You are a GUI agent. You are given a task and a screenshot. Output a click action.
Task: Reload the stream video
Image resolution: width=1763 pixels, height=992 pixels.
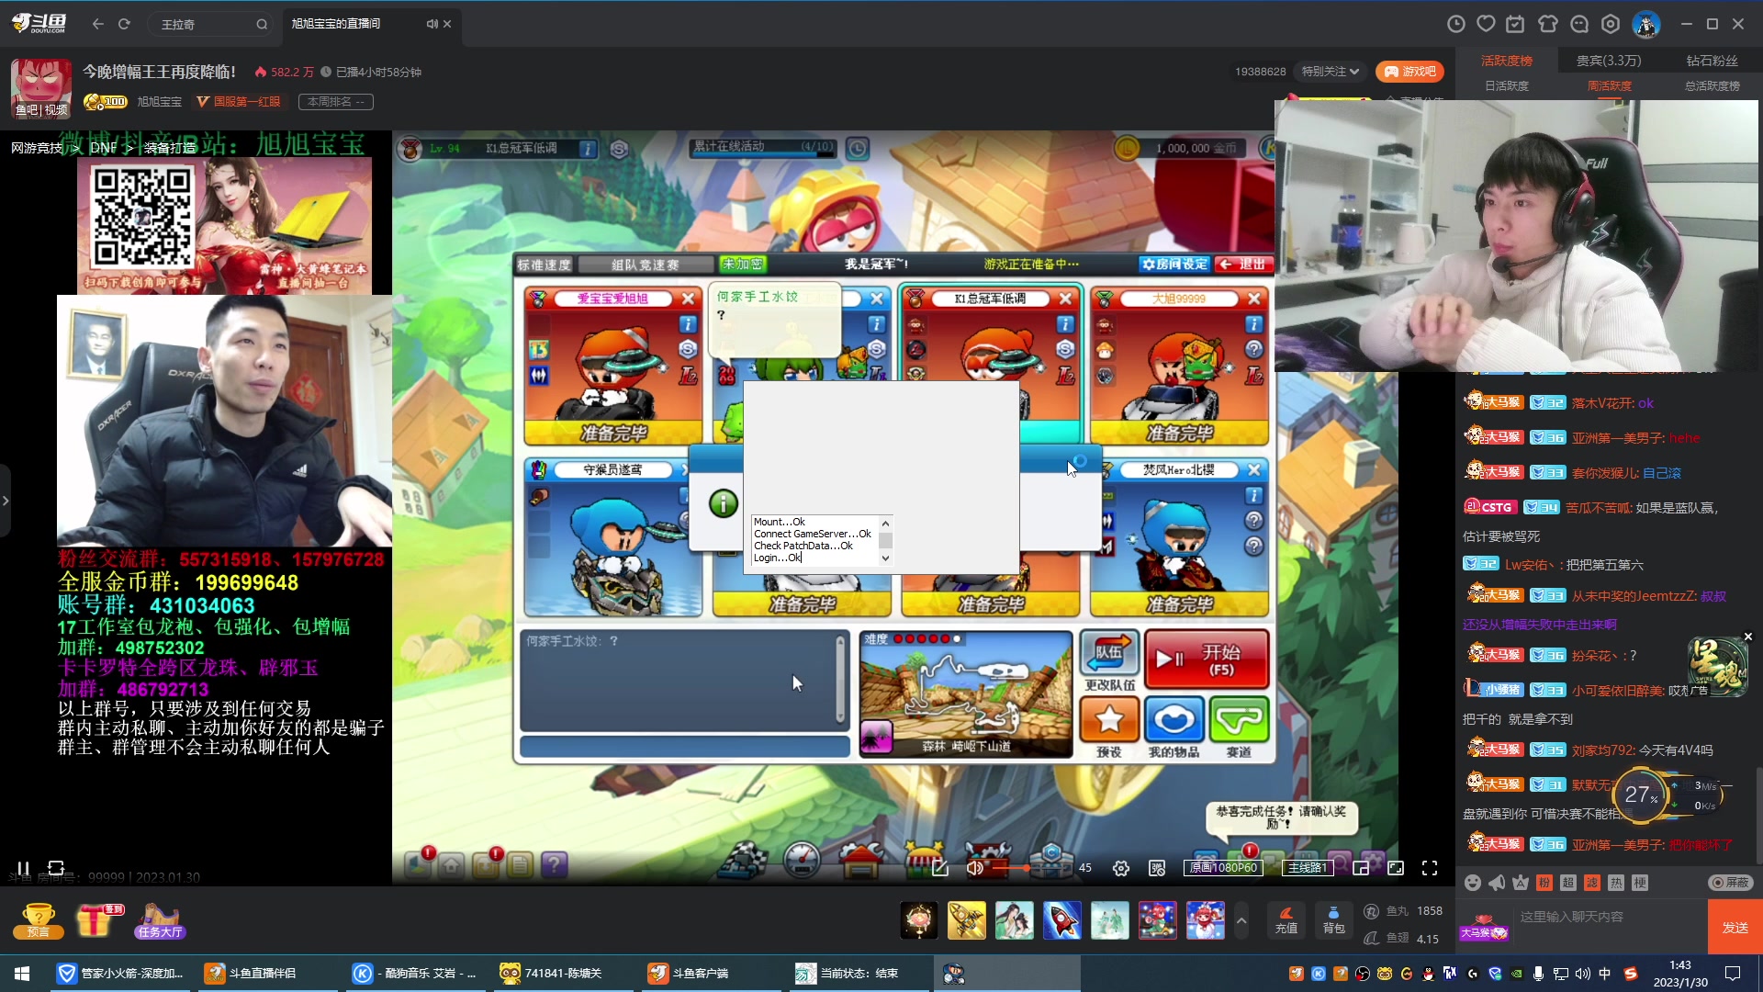(x=56, y=868)
